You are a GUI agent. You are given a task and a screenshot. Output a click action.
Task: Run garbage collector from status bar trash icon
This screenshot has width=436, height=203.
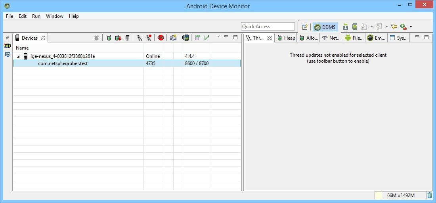pos(430,195)
